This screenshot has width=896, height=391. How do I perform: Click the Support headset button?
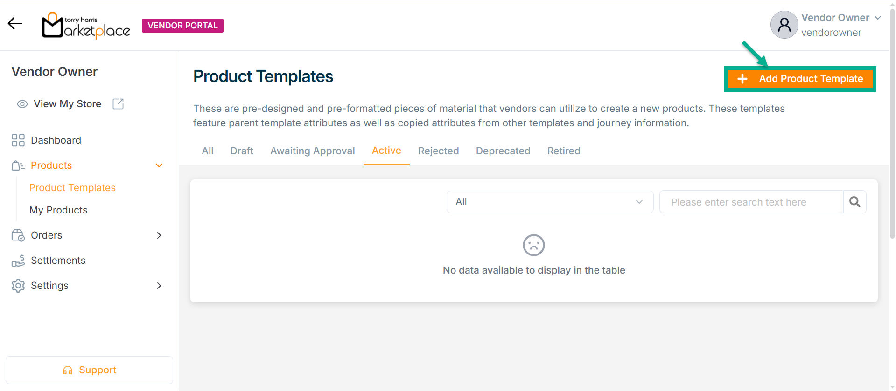pyautogui.click(x=89, y=370)
